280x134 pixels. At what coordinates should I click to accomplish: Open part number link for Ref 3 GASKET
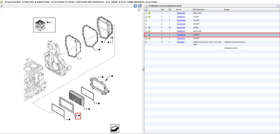(x=181, y=20)
